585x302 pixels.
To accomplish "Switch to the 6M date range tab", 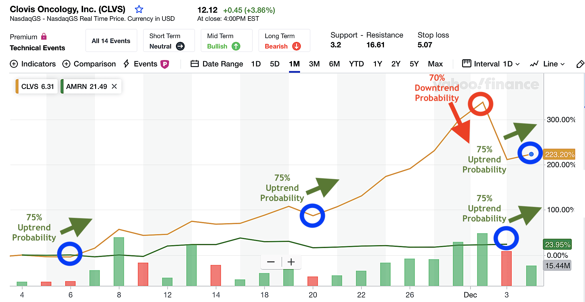I will 334,64.
